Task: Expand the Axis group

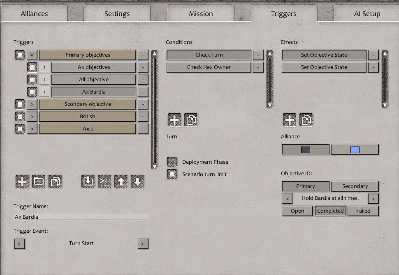Action: click(x=32, y=129)
